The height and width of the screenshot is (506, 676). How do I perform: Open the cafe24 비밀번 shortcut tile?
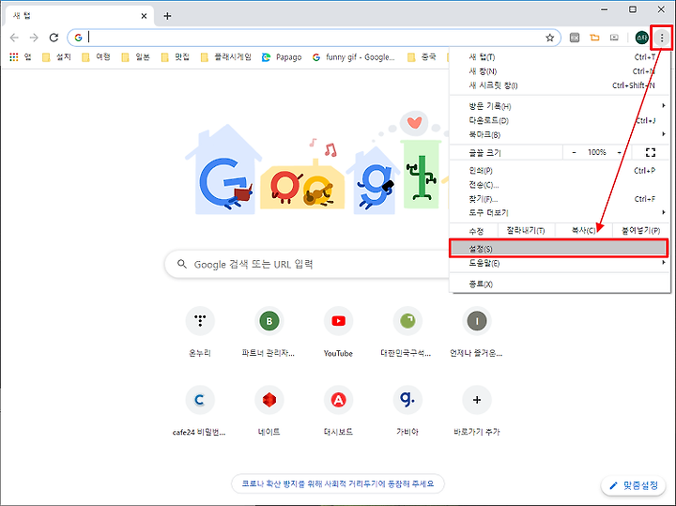199,411
